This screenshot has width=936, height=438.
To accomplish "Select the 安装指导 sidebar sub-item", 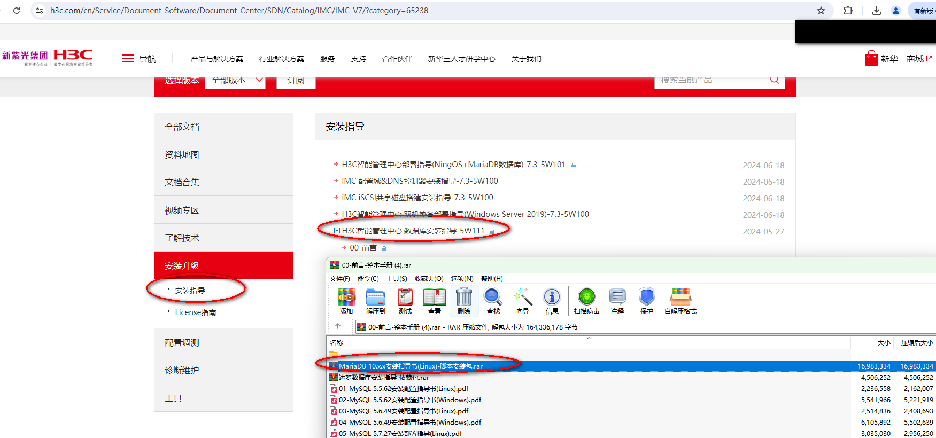I will point(190,291).
